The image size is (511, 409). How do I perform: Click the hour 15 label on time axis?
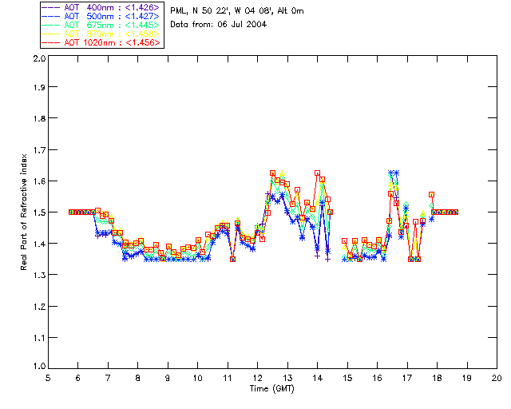tap(347, 378)
